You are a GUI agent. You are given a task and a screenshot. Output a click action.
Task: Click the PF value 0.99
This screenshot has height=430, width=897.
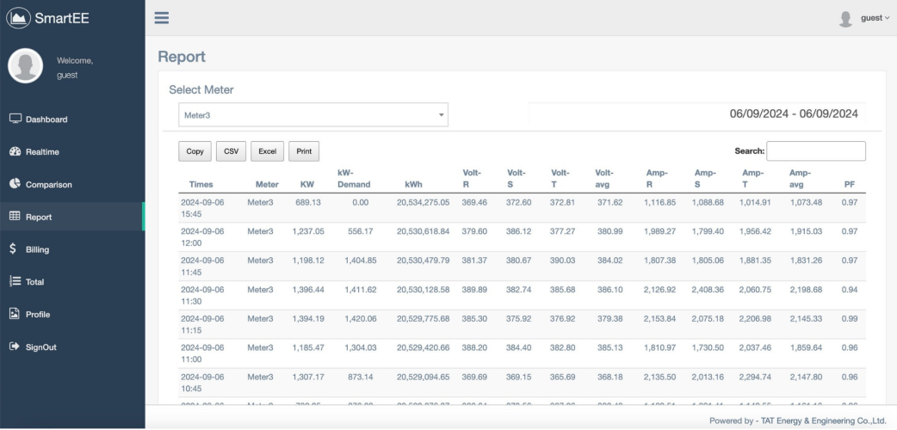point(850,318)
